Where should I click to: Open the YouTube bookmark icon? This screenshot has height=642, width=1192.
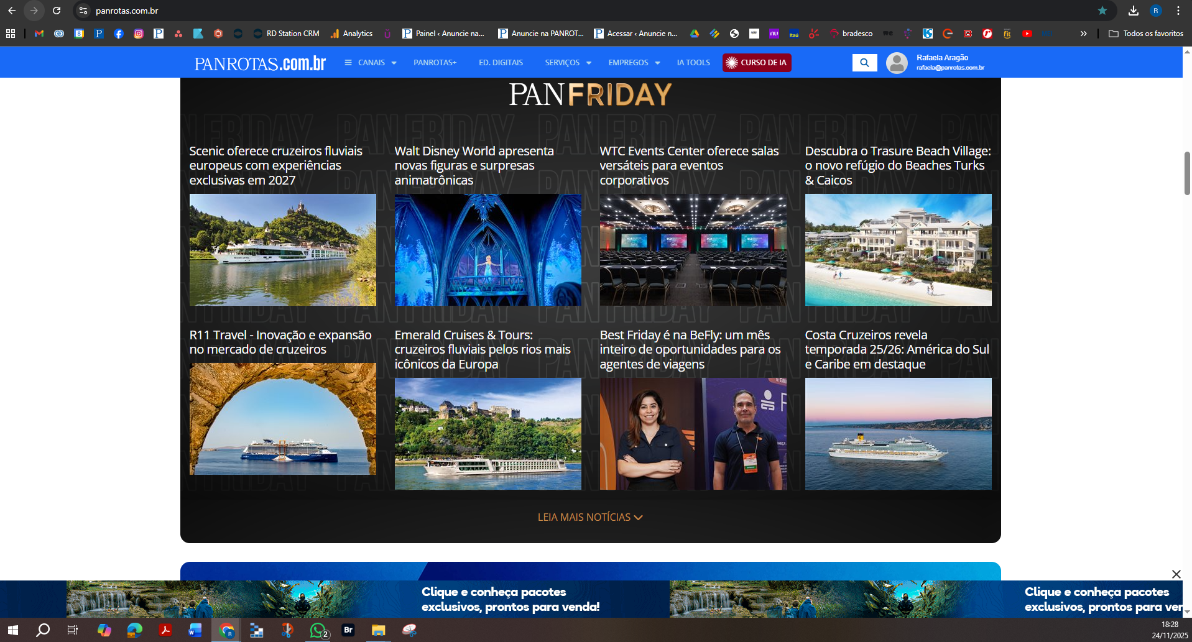1027,34
